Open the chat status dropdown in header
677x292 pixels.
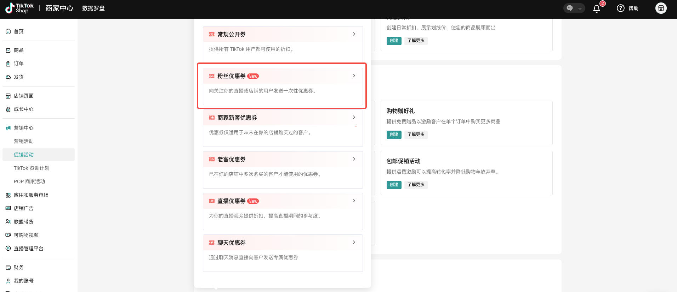point(574,8)
